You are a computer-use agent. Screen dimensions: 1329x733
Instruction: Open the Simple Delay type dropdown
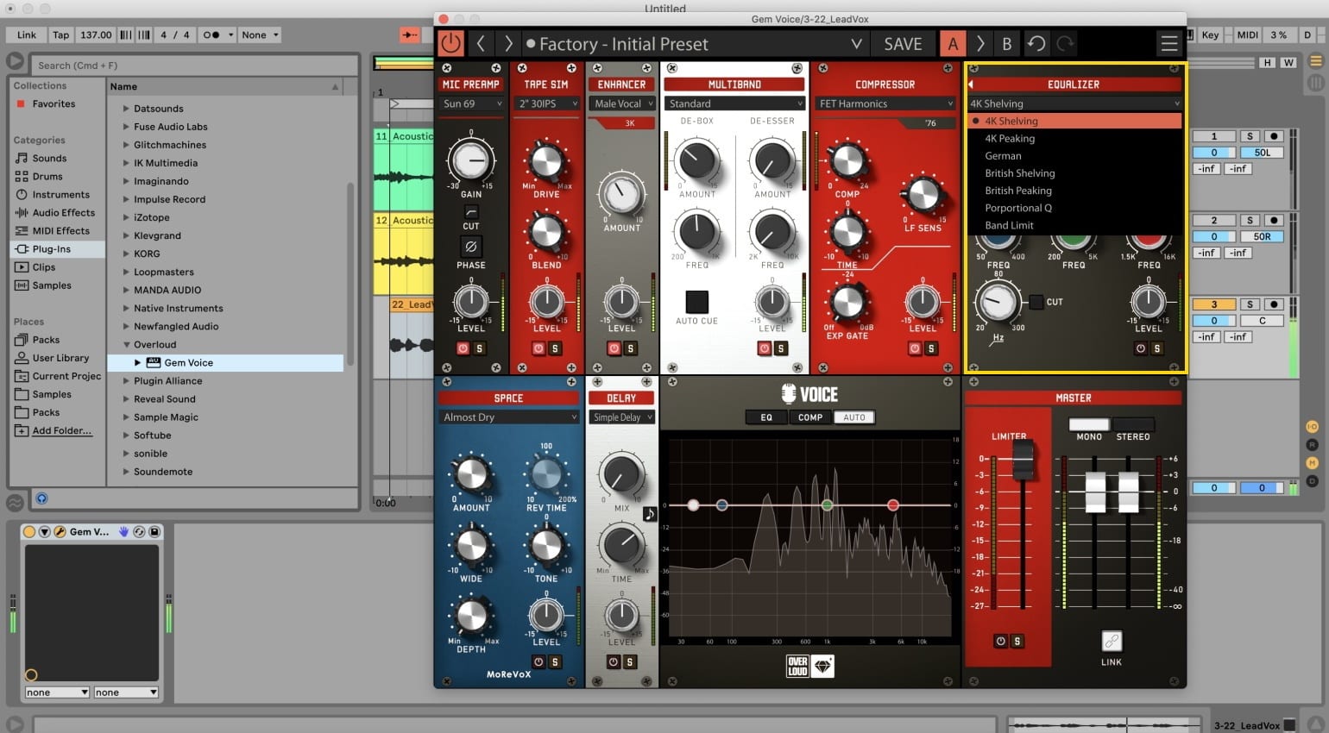click(621, 417)
